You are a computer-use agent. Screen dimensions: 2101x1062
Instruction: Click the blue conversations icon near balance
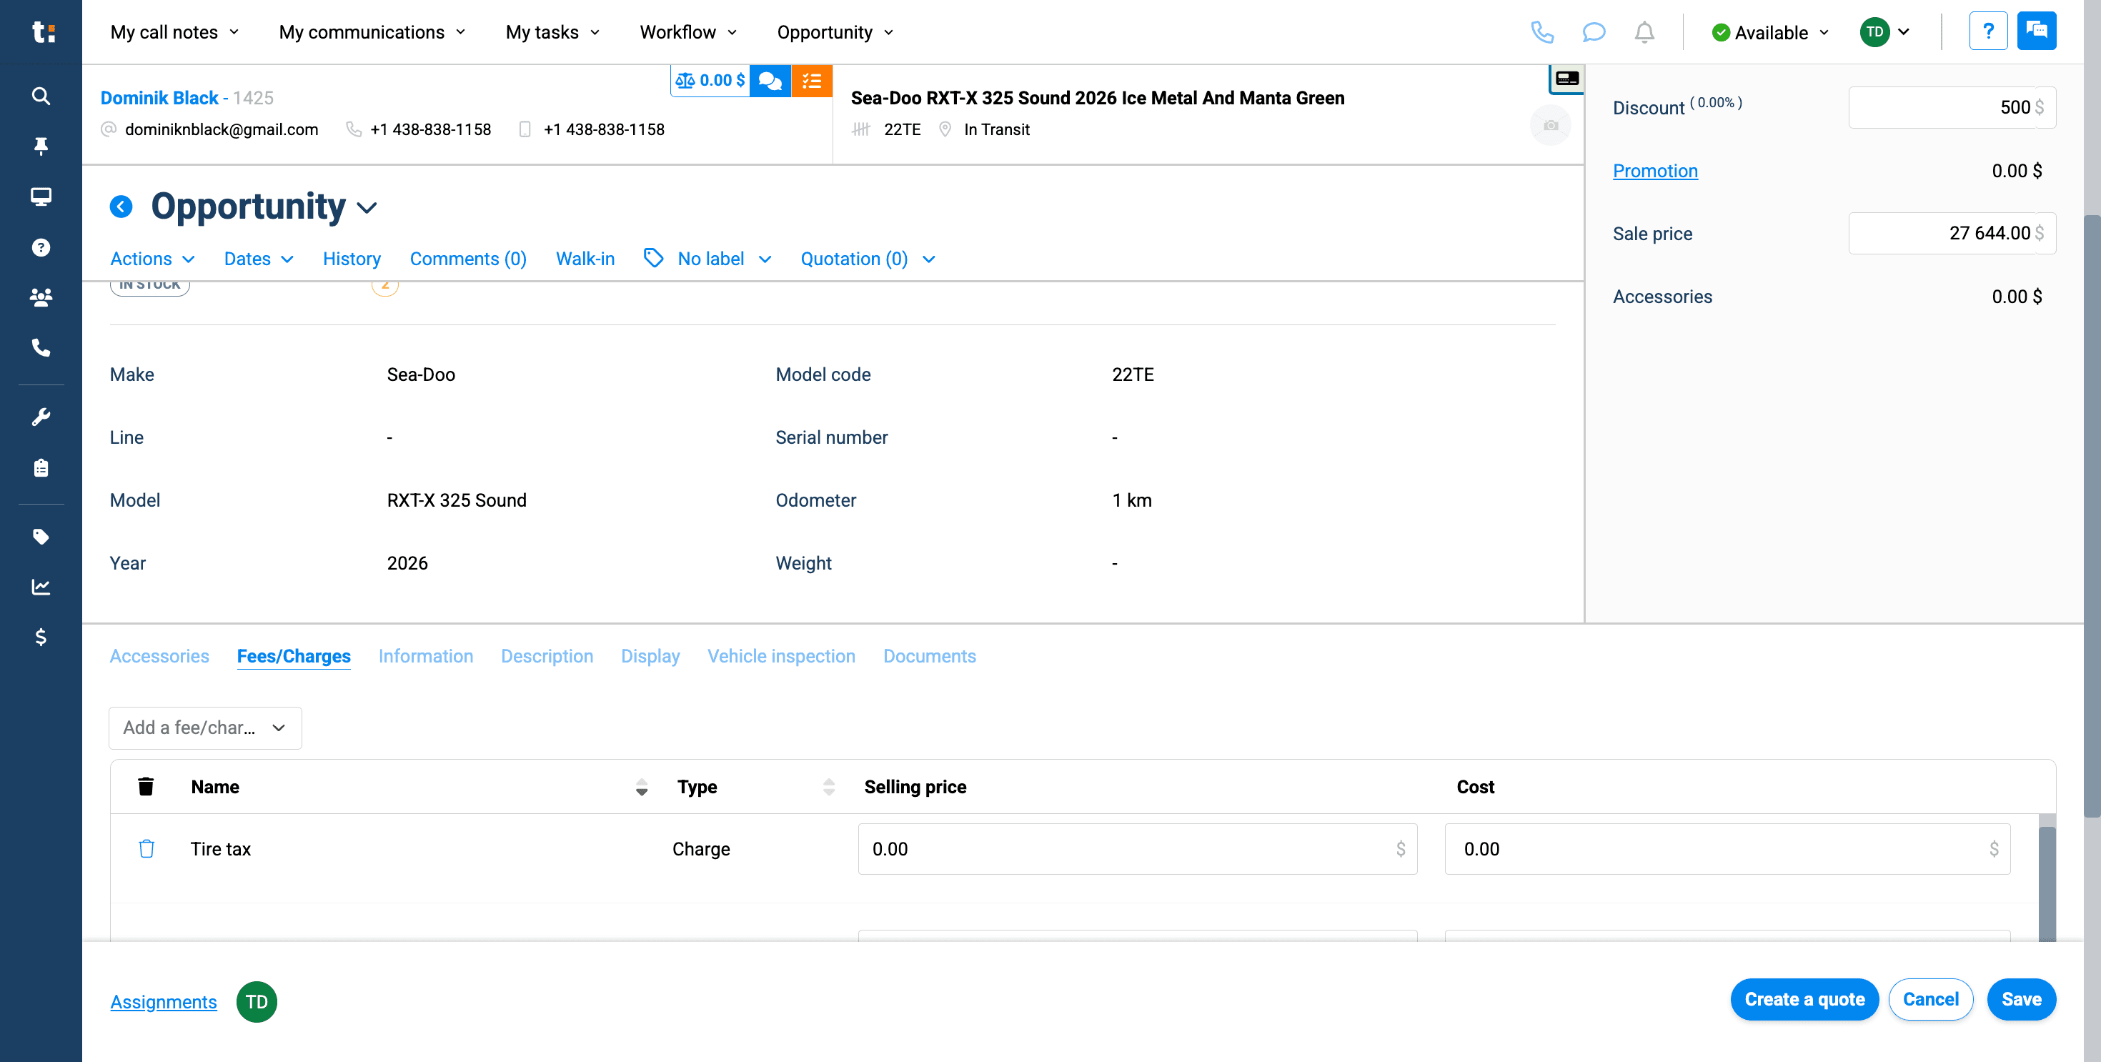(770, 80)
